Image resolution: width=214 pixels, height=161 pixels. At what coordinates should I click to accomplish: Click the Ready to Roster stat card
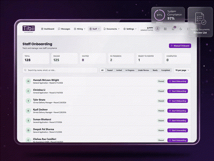(x=149, y=58)
